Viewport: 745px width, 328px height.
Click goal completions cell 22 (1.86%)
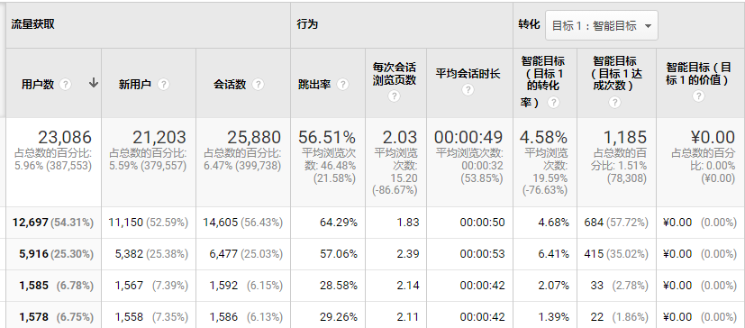[x=620, y=317]
